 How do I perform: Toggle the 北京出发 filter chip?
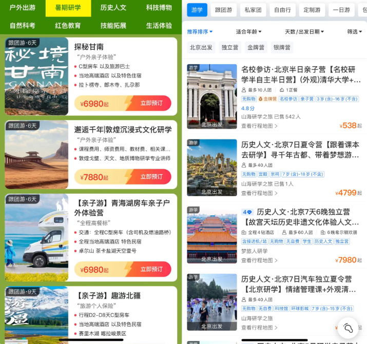tap(201, 48)
